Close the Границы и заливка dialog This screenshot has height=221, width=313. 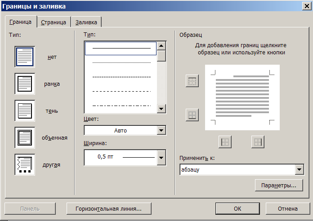click(307, 6)
